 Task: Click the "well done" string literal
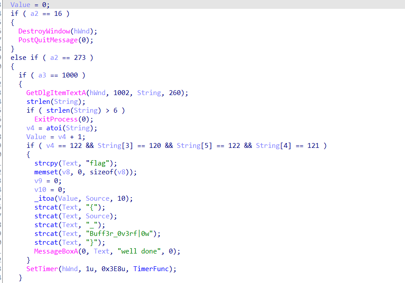coord(139,251)
